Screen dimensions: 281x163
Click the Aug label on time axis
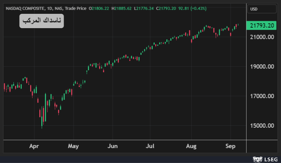[191, 146]
